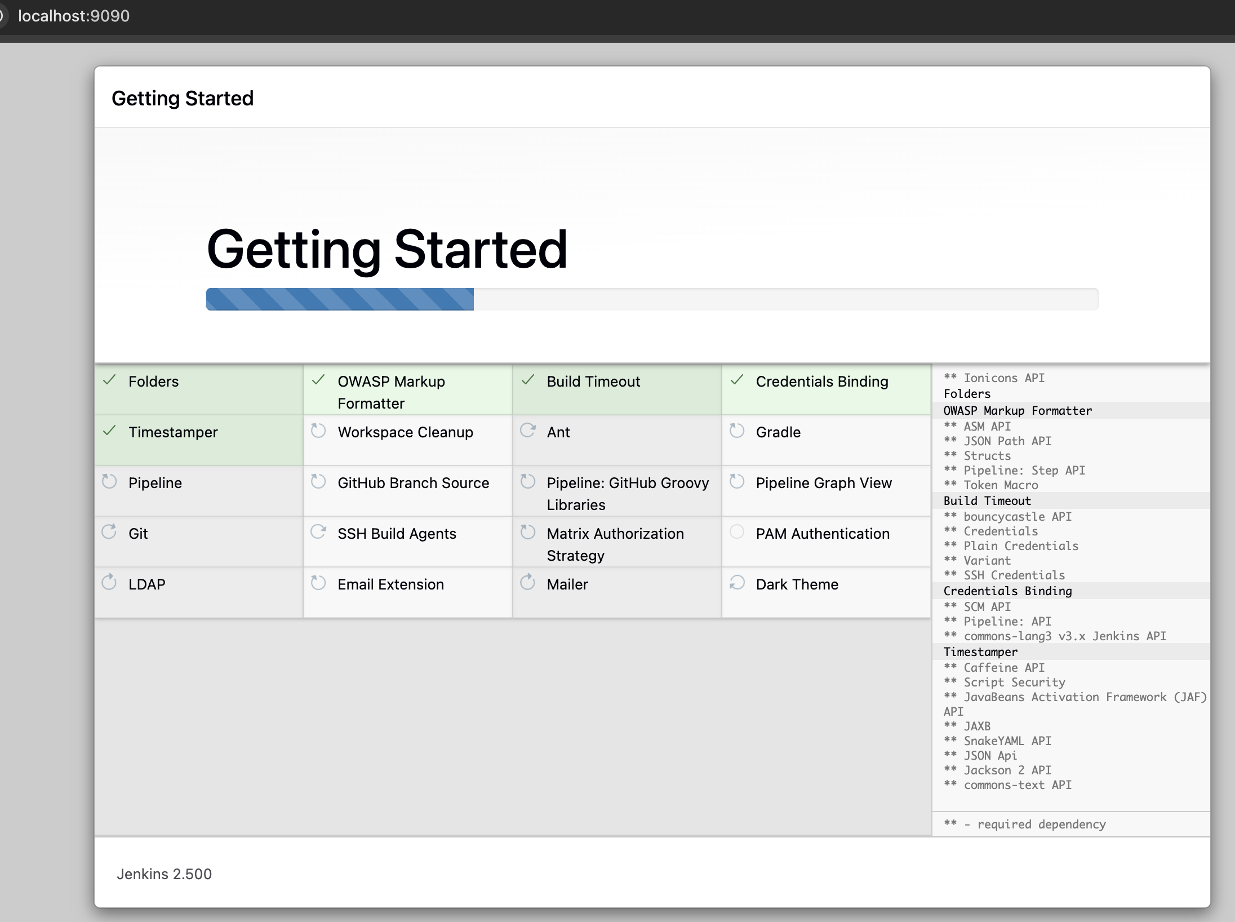The image size is (1235, 922).
Task: Click the spinner next to SSH Build Agents
Action: tap(319, 533)
